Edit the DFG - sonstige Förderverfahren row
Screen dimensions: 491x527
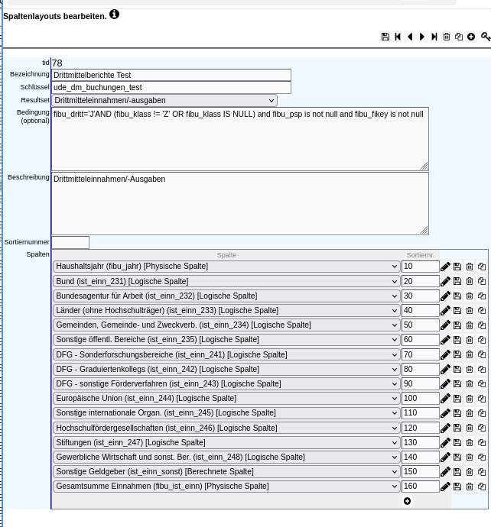(x=445, y=384)
